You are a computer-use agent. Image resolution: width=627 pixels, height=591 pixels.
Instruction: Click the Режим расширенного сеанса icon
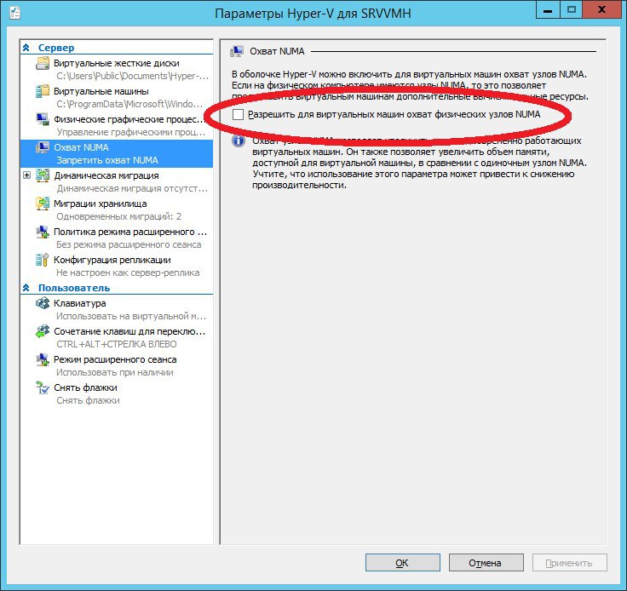pos(43,359)
